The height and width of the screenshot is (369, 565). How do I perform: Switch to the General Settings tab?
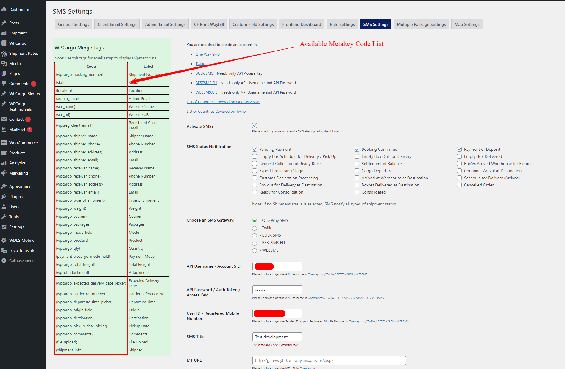click(x=74, y=24)
